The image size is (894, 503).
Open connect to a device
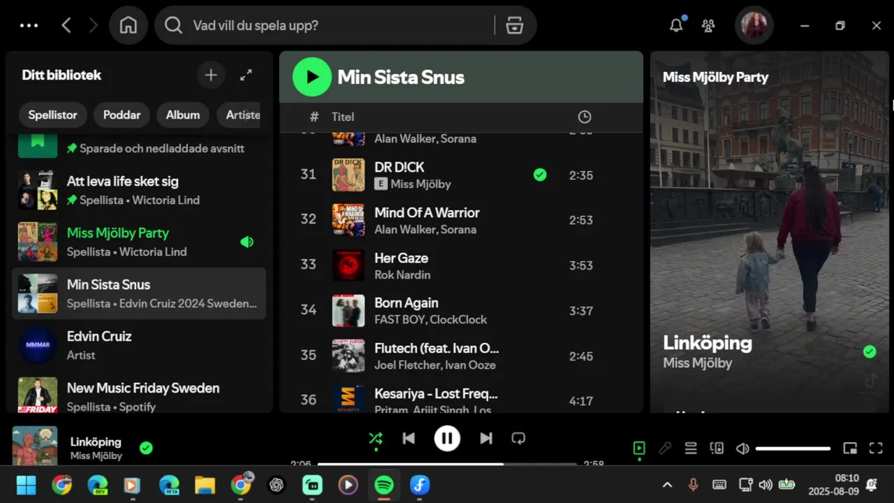pos(717,449)
